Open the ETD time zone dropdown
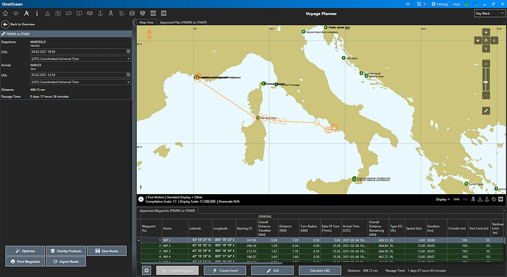 80,59
